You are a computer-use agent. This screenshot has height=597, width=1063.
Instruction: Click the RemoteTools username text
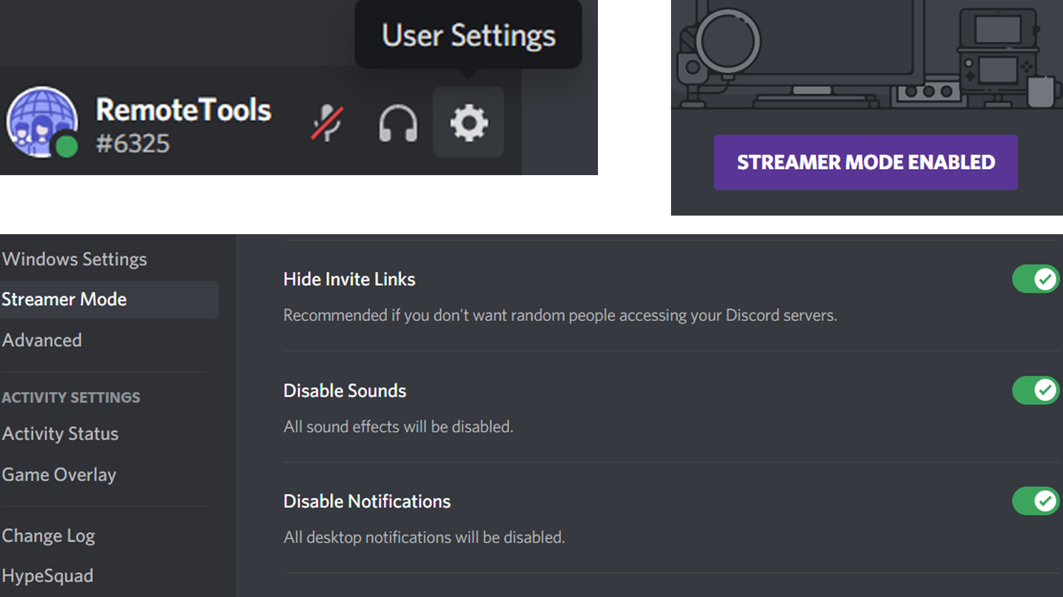click(x=183, y=109)
